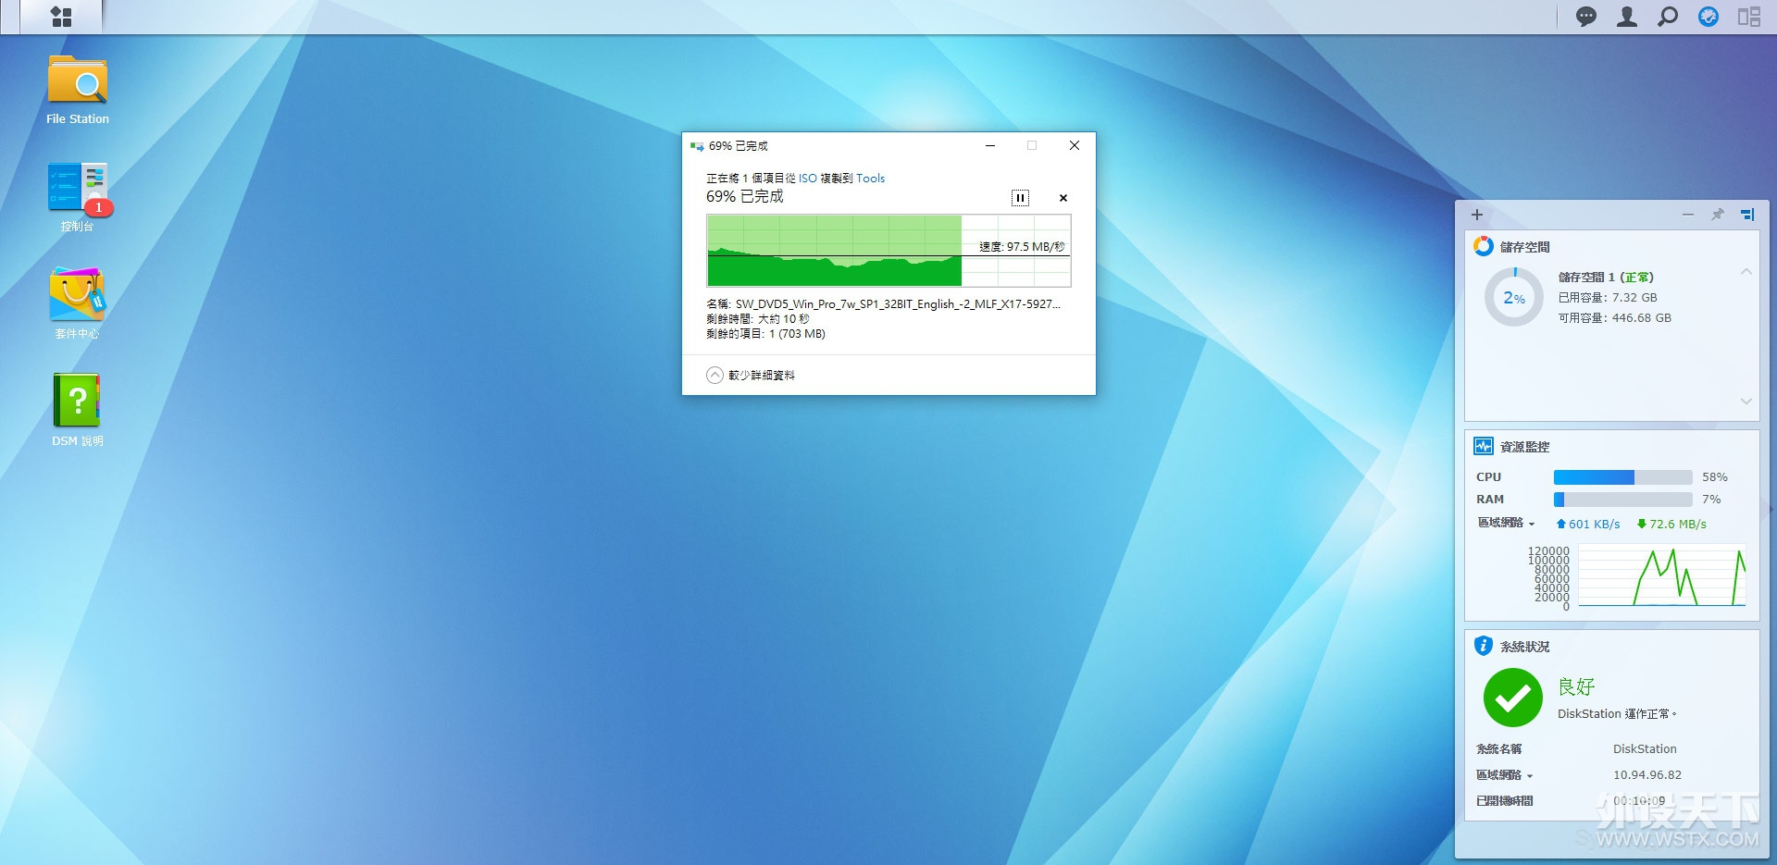Click the blue upload queue icon

click(x=1709, y=17)
